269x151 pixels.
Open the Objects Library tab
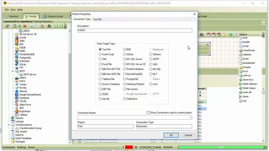(53, 16)
